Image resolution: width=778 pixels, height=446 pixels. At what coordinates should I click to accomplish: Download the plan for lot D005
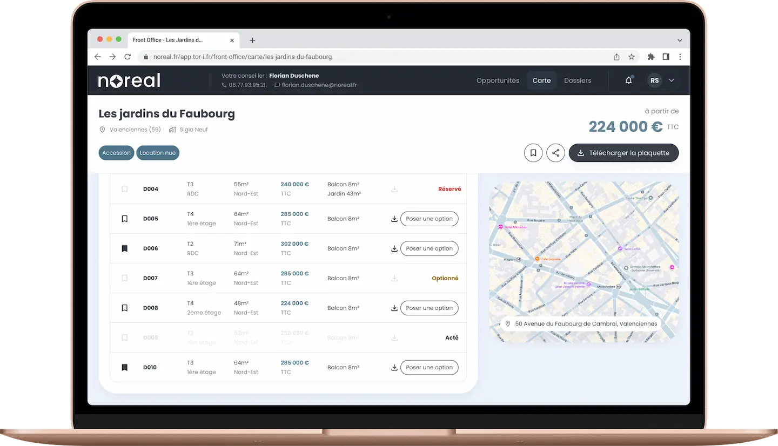394,219
